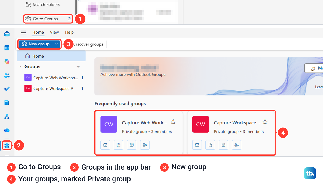Screen dimensions: 323x190
Task: Switch to the Home tab
Action: click(x=38, y=32)
